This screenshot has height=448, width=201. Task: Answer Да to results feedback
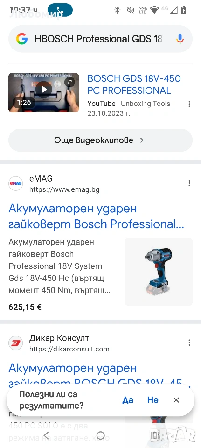coord(128,400)
